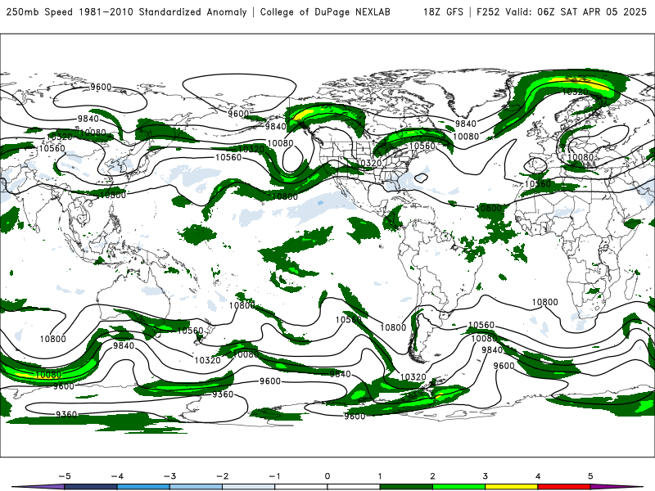The height and width of the screenshot is (491, 655).
Task: Click the '10800' label in the eastern North Pacific
Action: coord(285,196)
